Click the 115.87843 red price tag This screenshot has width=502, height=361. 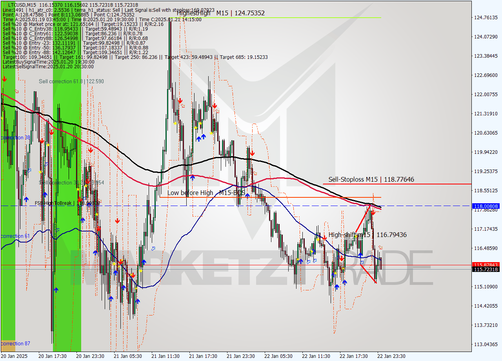pos(486,265)
